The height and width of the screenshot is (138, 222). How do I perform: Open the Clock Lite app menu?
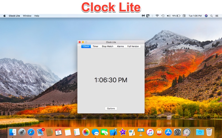click(14, 16)
